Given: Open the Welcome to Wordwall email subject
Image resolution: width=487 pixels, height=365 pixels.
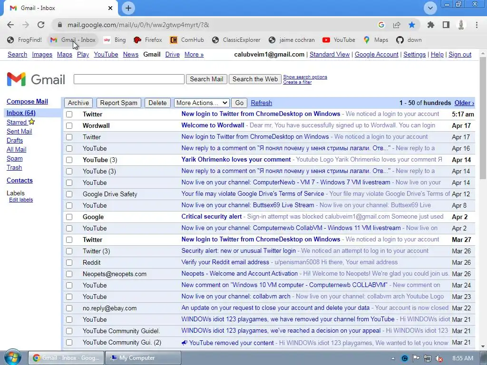Looking at the screenshot, I should coord(213,125).
